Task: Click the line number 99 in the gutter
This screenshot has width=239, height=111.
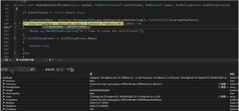Action: click(x=7, y=20)
